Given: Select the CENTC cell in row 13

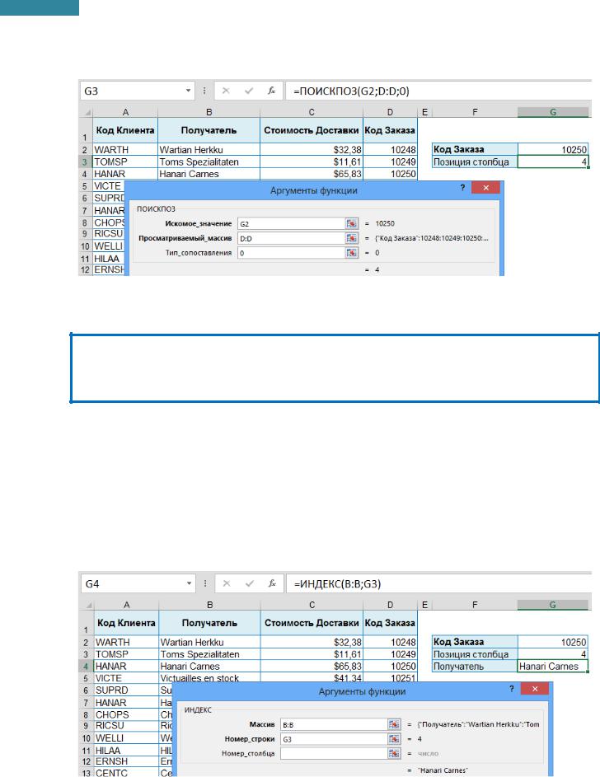Looking at the screenshot, I should (x=126, y=772).
